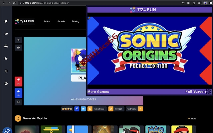The image size is (213, 133).
Task: Click the popup's Full Screen arrows icon
Action: pos(209,91)
